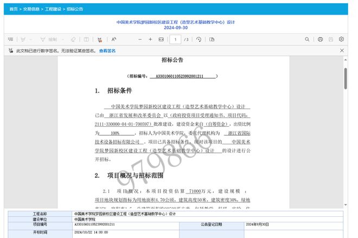Go to 首页 in the breadcrumb
The width and height of the screenshot is (358, 238).
point(14,9)
